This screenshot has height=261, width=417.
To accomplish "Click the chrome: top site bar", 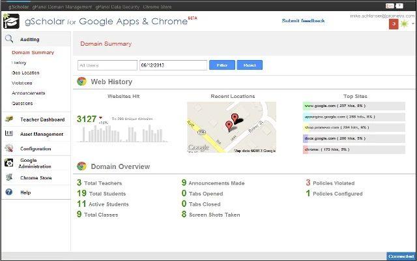I will (354, 149).
